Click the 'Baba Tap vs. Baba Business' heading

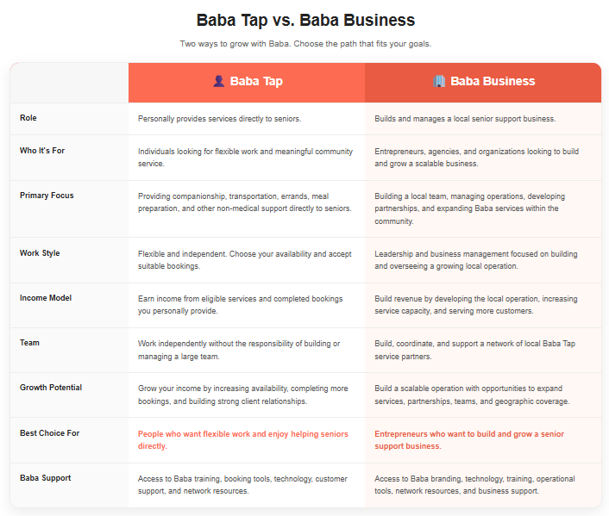pos(305,20)
